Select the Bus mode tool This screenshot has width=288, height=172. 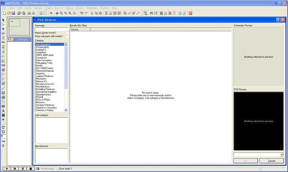[x=3, y=42]
